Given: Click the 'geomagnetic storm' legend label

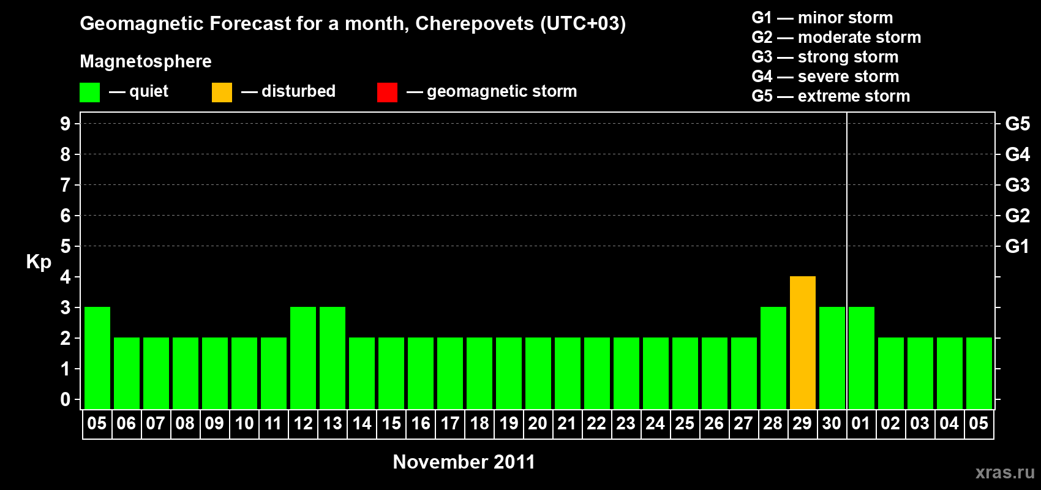Looking at the screenshot, I should click(x=502, y=91).
